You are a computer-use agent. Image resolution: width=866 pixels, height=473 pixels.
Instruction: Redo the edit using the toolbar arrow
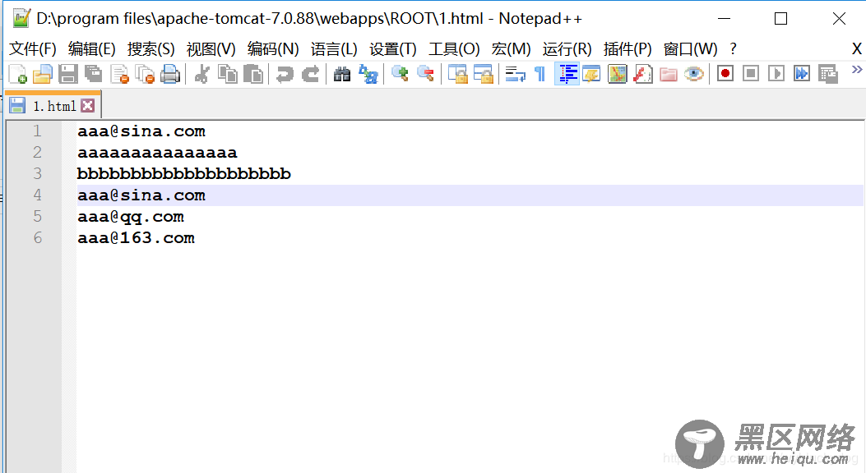tap(310, 74)
